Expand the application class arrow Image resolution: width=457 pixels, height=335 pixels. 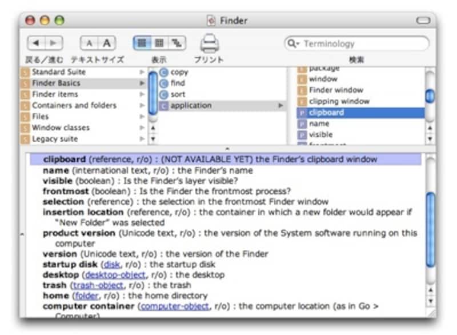click(280, 106)
